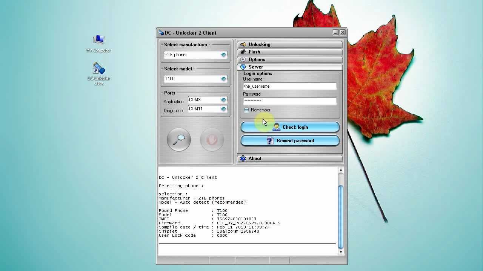
Task: Minimize the DC-Unlocker window
Action: point(335,32)
